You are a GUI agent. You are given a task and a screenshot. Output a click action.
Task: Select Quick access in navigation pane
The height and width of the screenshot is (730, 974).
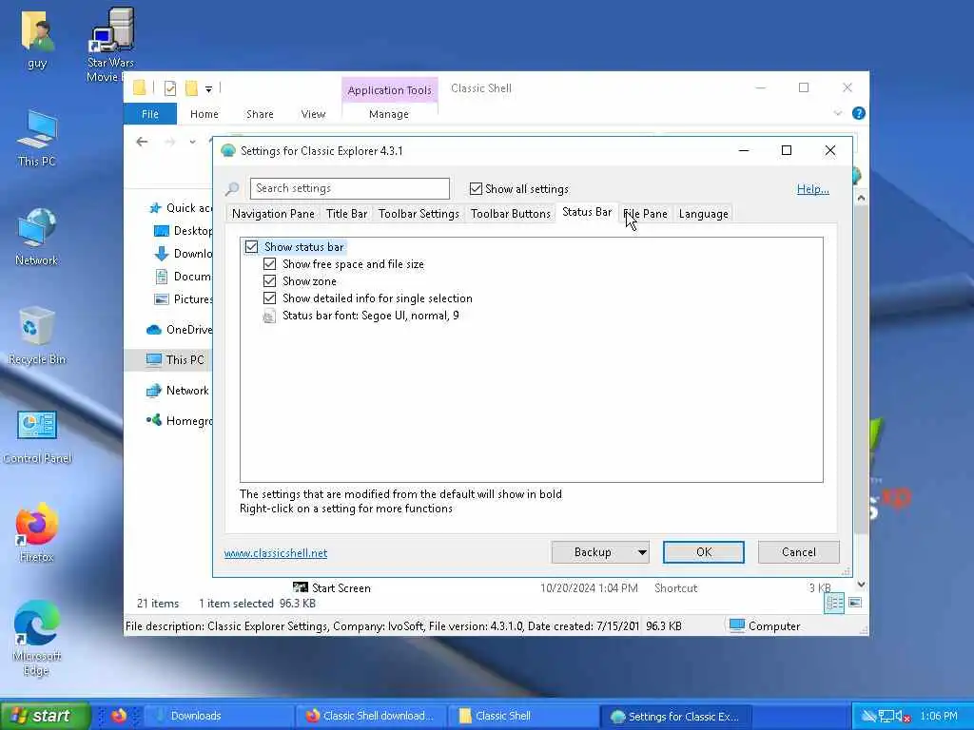point(182,208)
